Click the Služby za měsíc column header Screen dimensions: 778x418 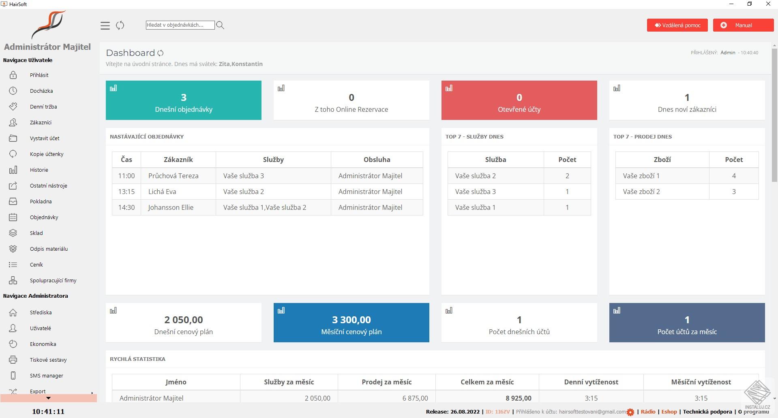289,382
